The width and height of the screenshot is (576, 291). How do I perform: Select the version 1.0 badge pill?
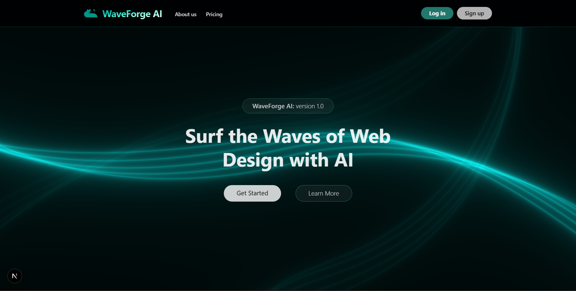point(288,106)
